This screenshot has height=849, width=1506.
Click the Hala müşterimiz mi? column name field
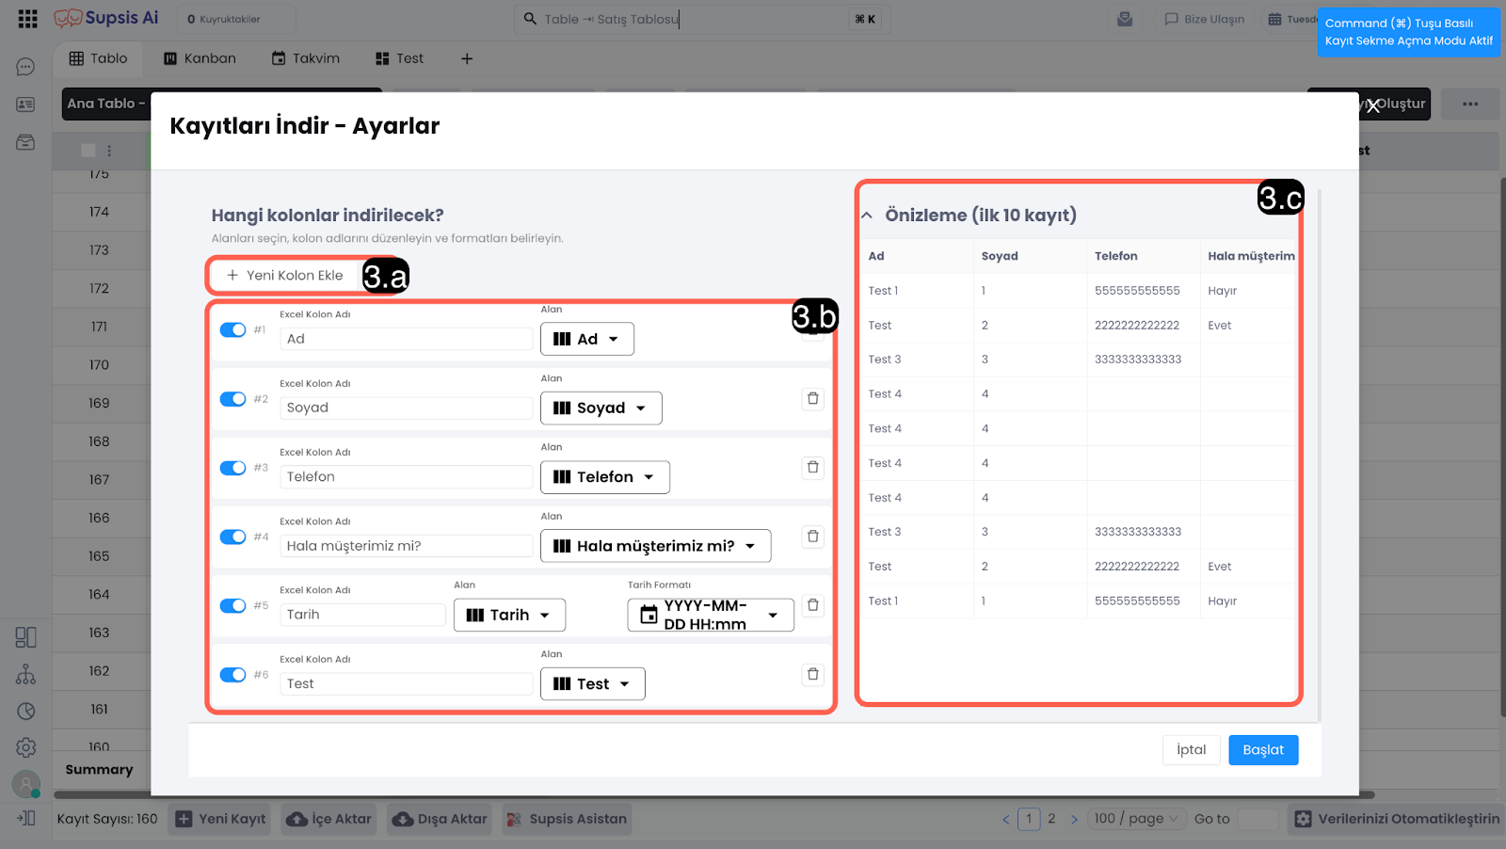coord(406,547)
